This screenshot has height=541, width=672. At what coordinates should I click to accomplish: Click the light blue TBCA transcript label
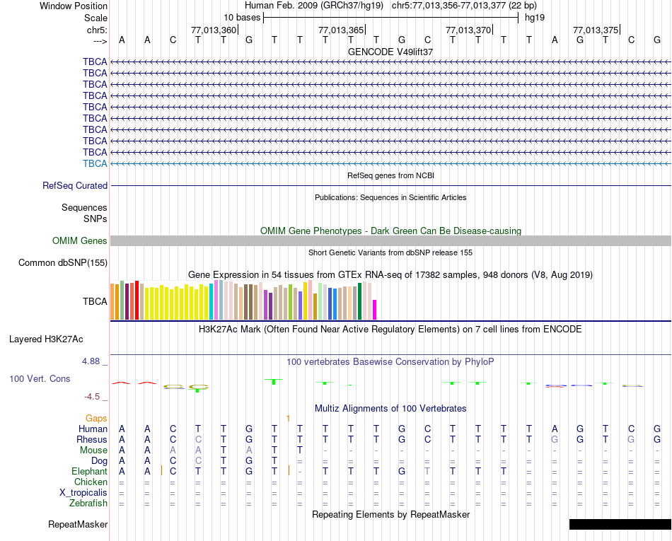click(95, 163)
